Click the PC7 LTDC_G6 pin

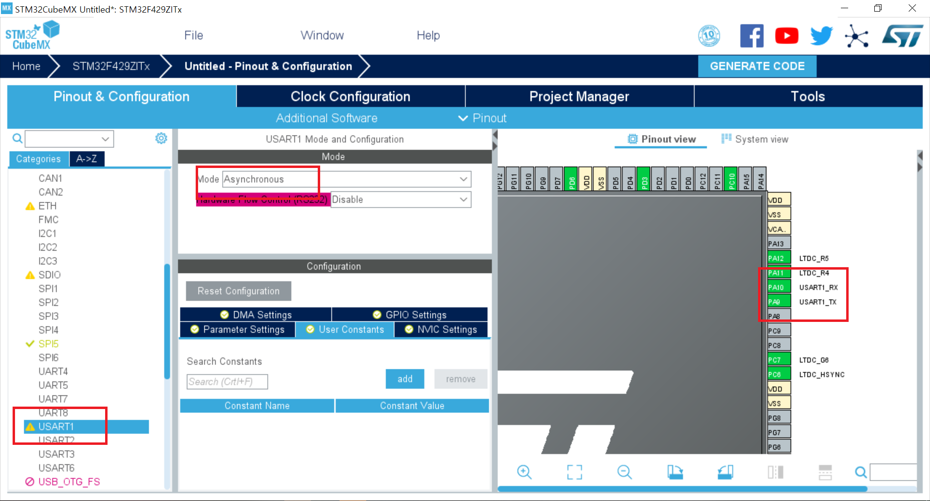[x=779, y=360]
